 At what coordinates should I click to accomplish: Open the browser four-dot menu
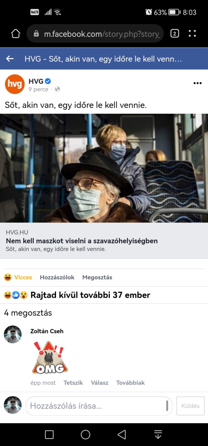[x=192, y=34]
